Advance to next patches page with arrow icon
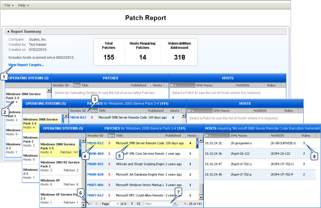The image size is (321, 208). [x=132, y=204]
